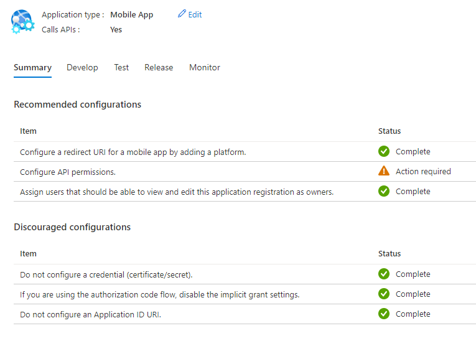
Task: Select 'Do not configure a credential' item
Action: (106, 275)
